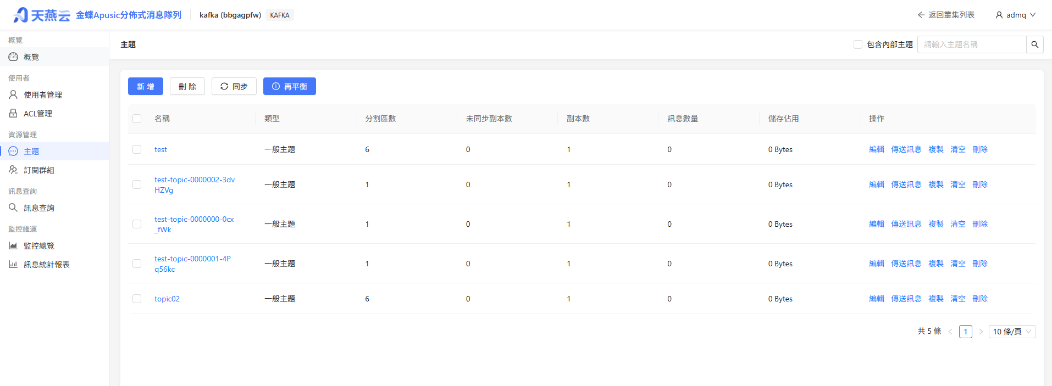
Task: Click page number 1 in pagination
Action: [x=966, y=332]
